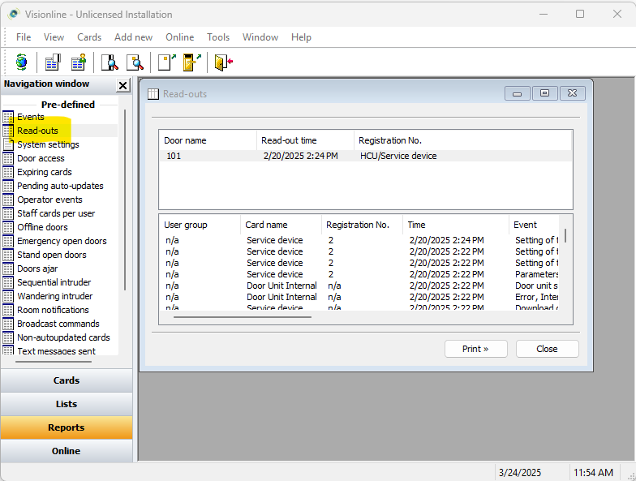636x481 pixels.
Task: Click the Read-outs window title icon
Action: (153, 94)
